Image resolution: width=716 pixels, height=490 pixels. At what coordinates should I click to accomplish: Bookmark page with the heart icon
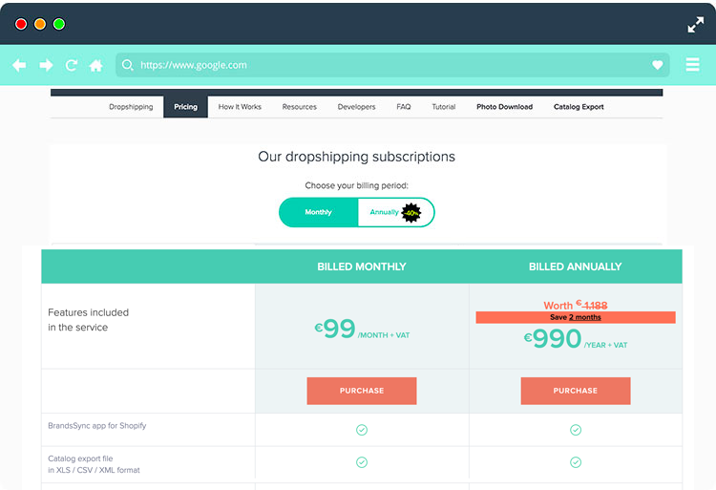[x=658, y=65]
